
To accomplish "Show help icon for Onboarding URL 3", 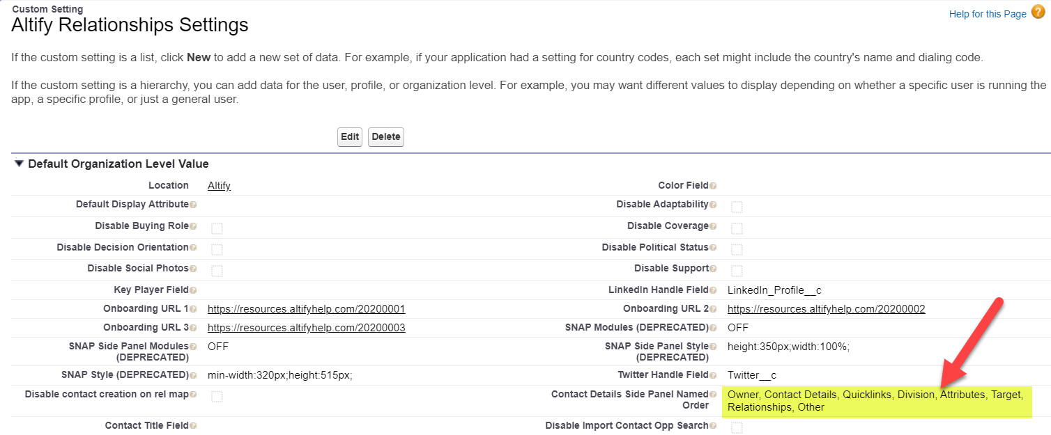I will pyautogui.click(x=193, y=328).
